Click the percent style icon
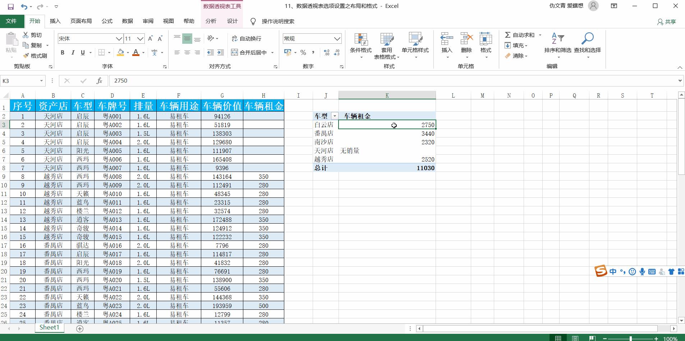This screenshot has height=341, width=685. tap(303, 52)
